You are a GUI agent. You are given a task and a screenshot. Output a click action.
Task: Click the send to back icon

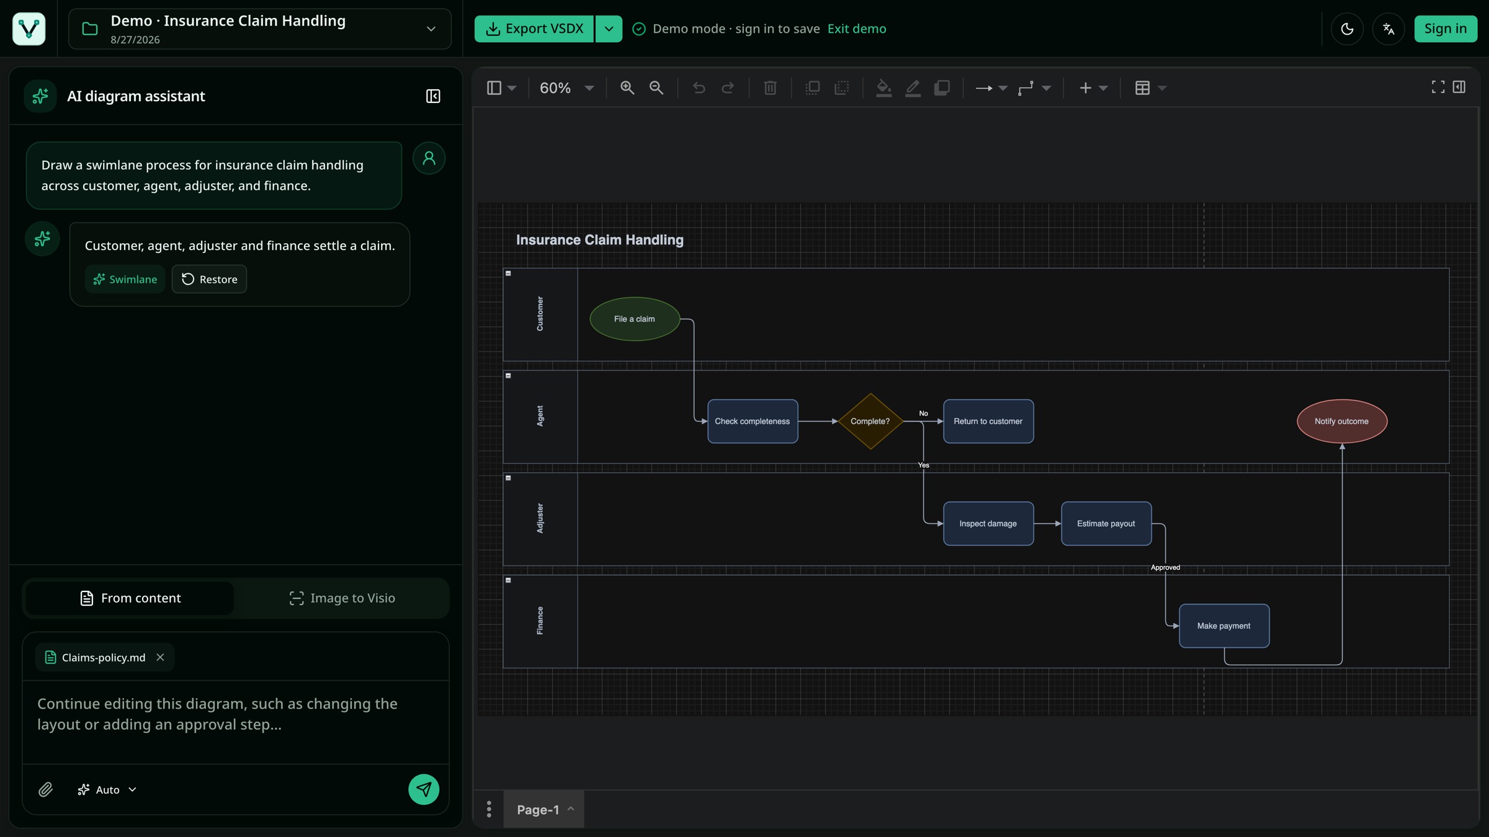point(841,88)
